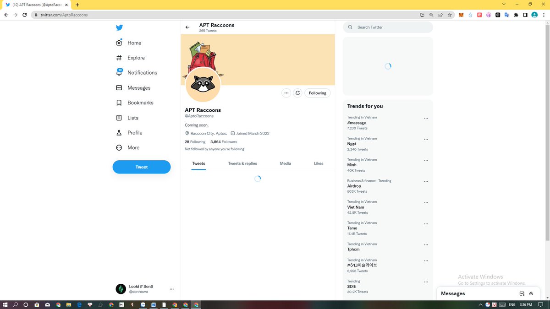Open the MetaMask fox extension
550x309 pixels.
462,15
